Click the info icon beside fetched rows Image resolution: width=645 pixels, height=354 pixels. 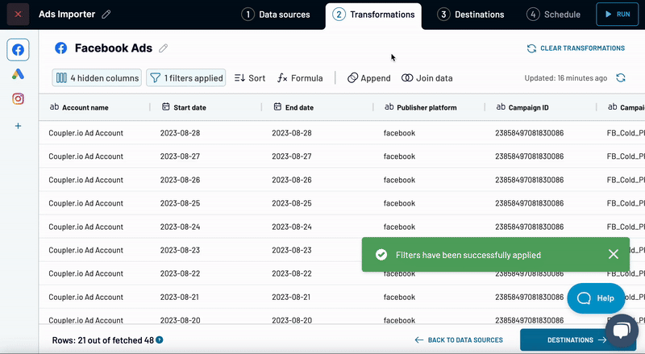point(160,340)
